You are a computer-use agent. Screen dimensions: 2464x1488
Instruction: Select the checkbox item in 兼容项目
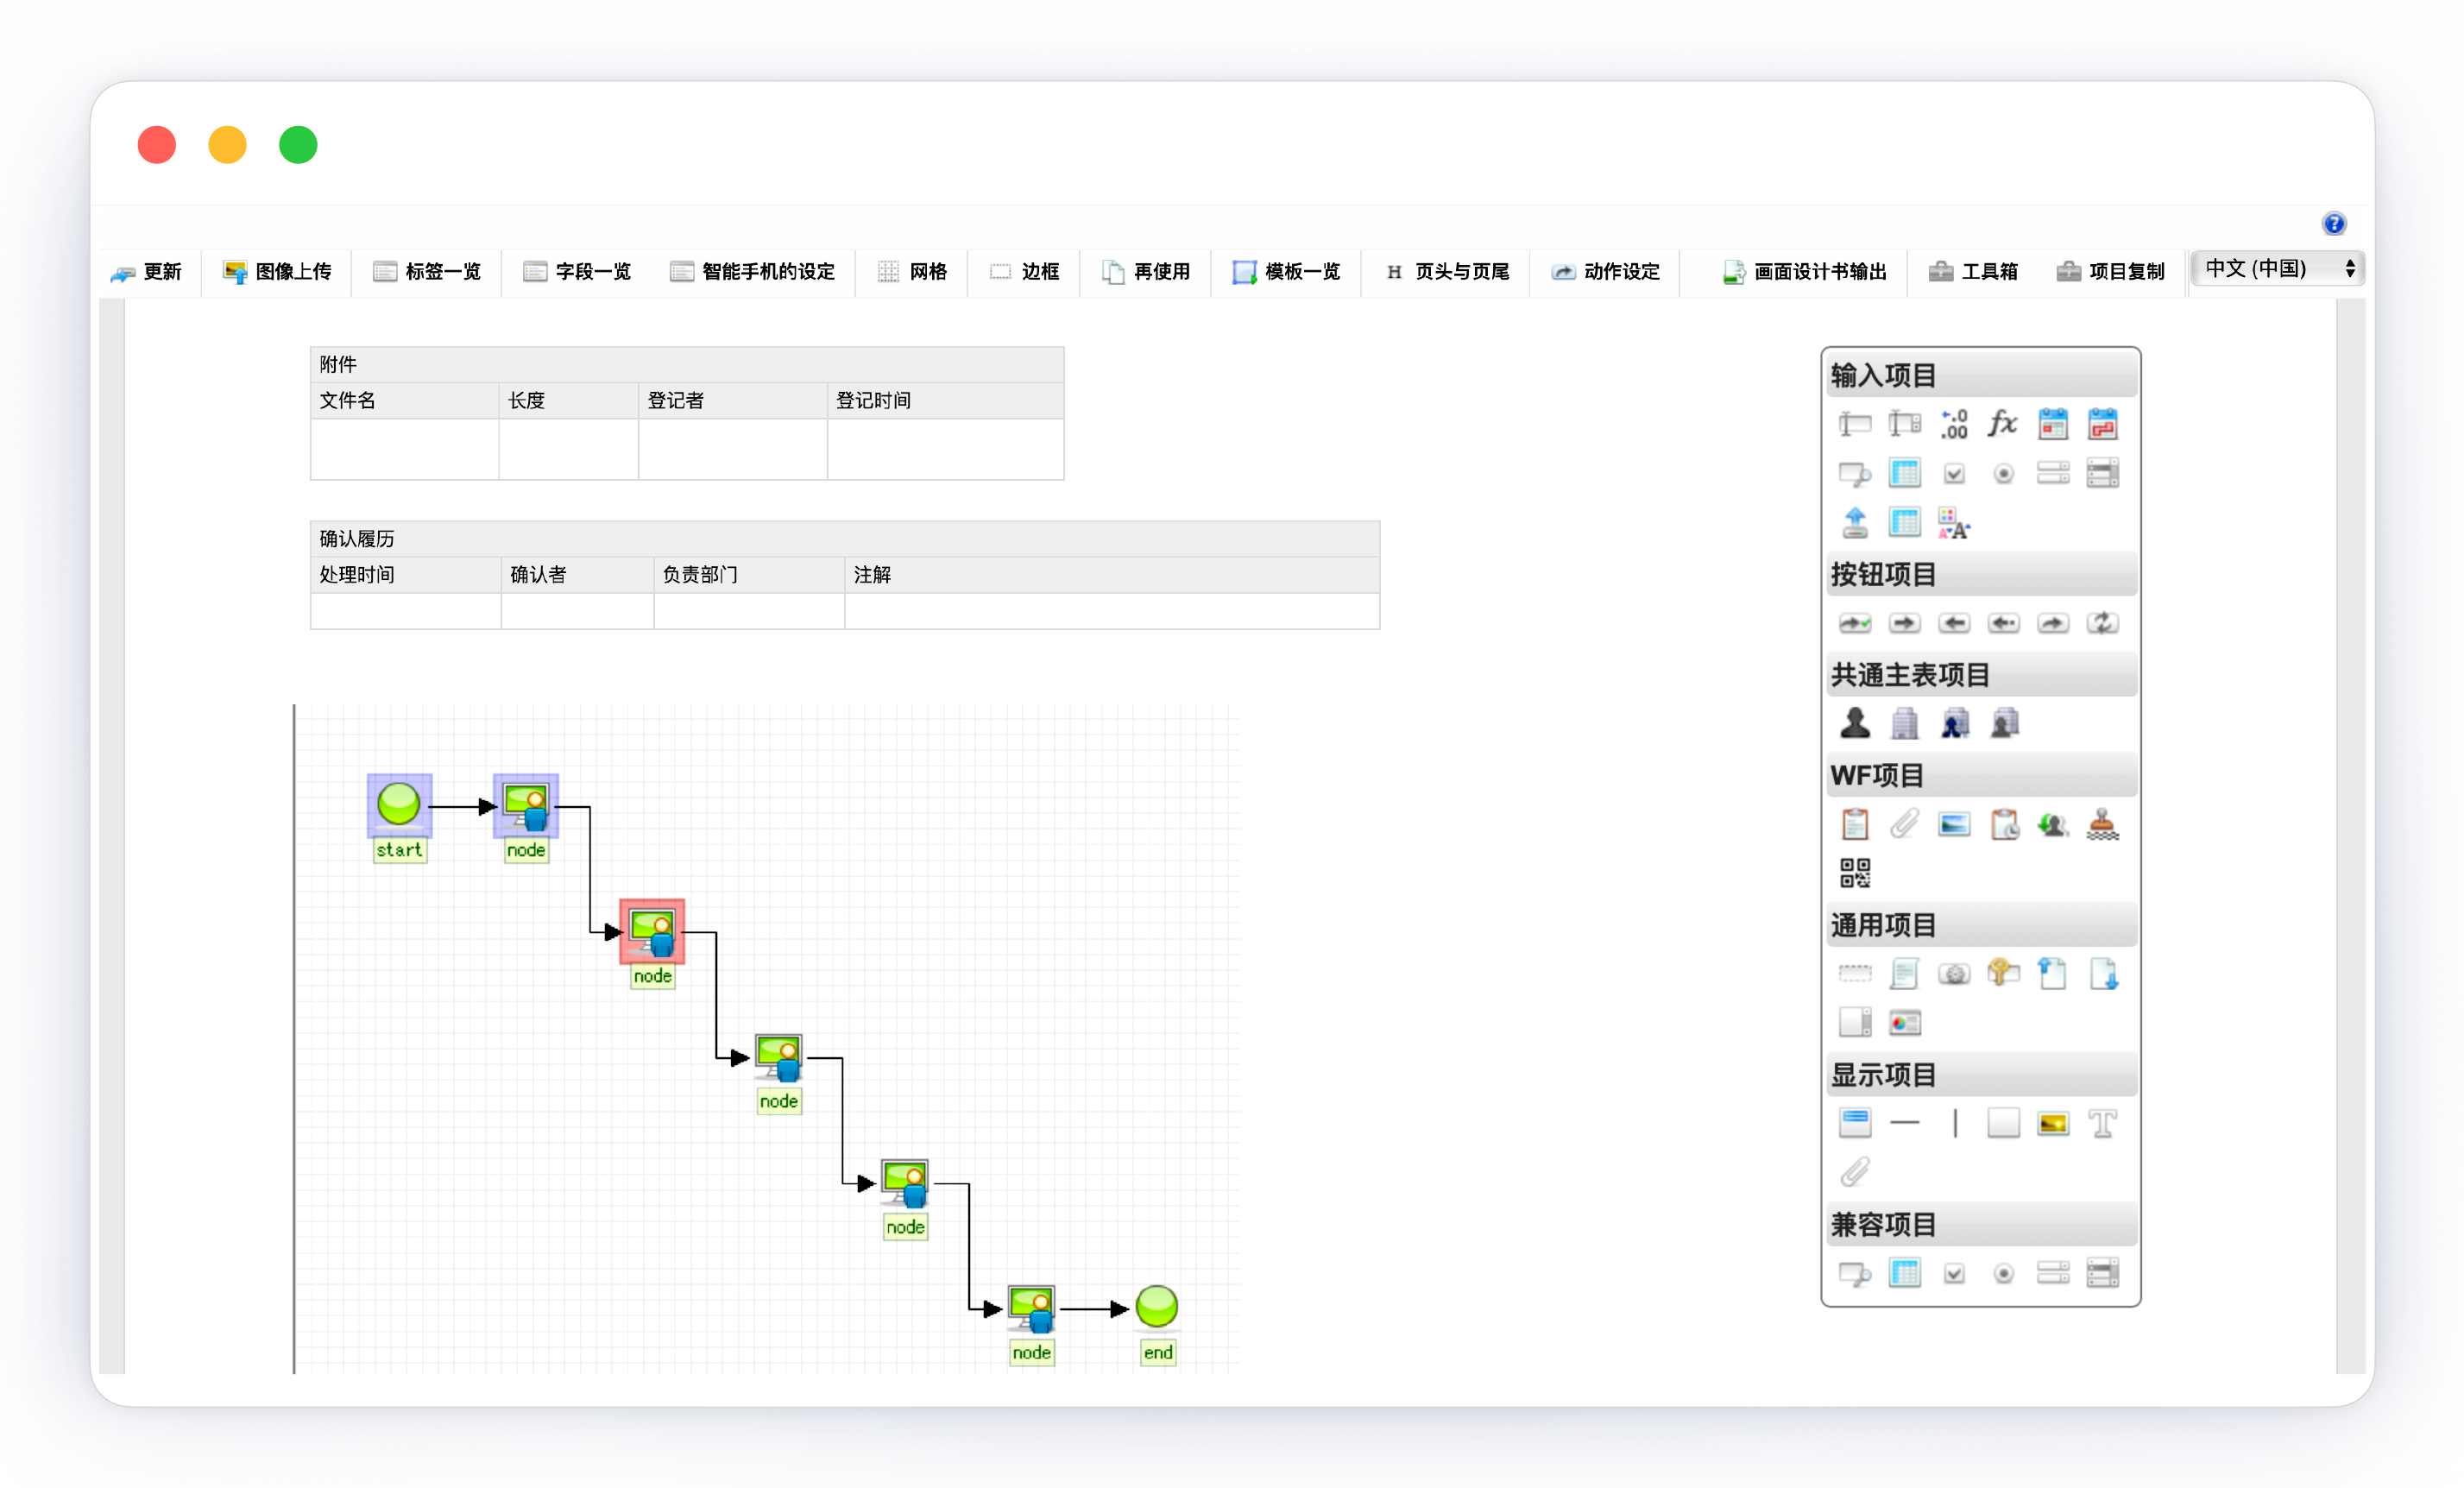pyautogui.click(x=1954, y=1274)
